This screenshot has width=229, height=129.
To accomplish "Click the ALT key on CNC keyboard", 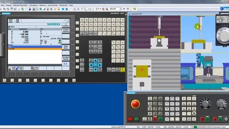I will click(x=96, y=34).
